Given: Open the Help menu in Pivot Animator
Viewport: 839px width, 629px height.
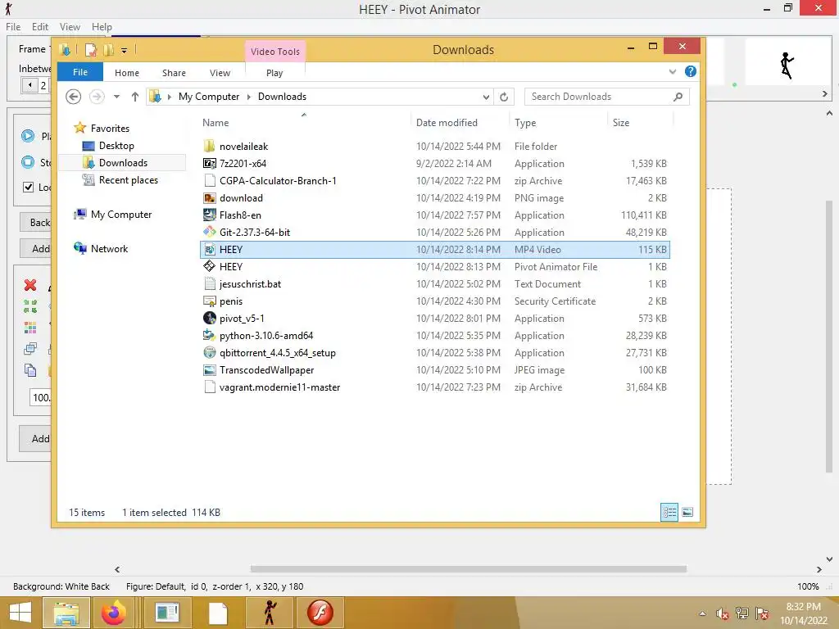Looking at the screenshot, I should pos(102,27).
